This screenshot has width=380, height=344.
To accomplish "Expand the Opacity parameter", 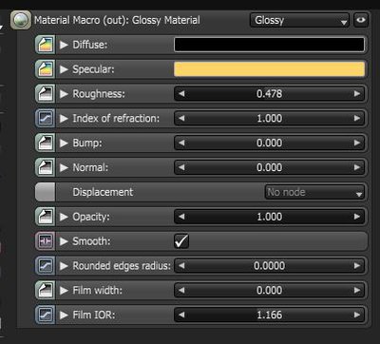I will coord(64,217).
